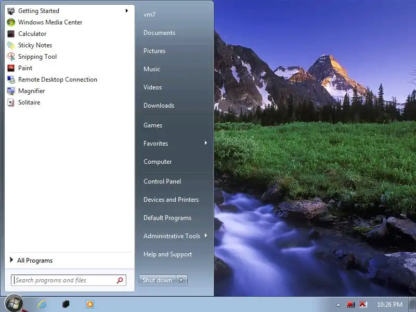
Task: Open the vm7 user folder
Action: [149, 15]
